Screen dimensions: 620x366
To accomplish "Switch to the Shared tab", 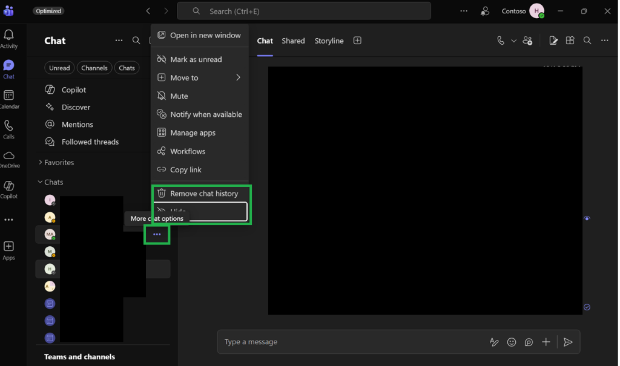I will [x=294, y=41].
